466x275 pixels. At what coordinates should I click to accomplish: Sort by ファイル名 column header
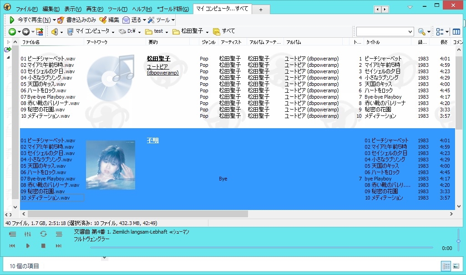(x=52, y=42)
